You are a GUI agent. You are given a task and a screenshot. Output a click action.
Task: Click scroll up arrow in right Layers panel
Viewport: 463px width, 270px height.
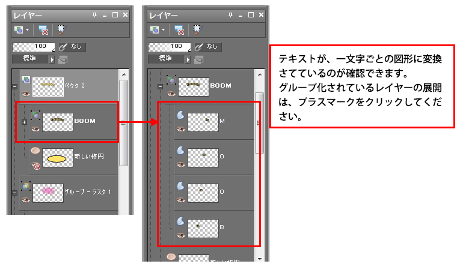click(x=260, y=74)
